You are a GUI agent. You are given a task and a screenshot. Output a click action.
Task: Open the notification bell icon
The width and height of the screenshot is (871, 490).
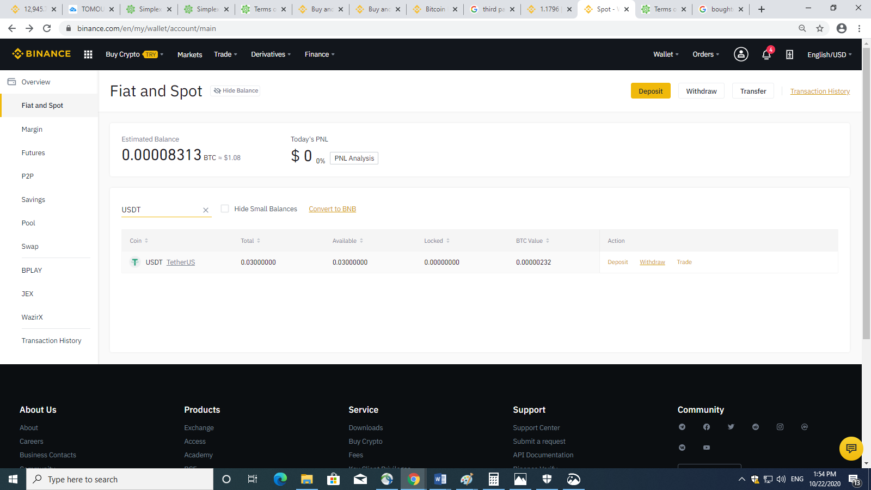click(x=766, y=54)
